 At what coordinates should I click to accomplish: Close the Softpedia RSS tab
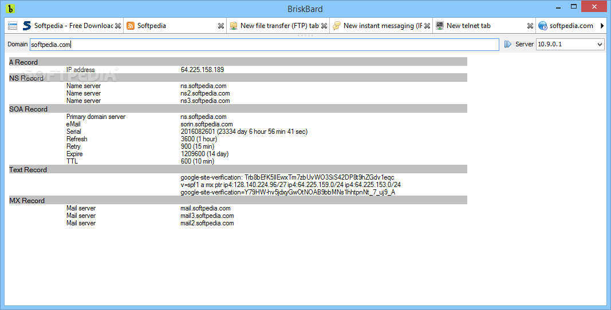pos(221,26)
